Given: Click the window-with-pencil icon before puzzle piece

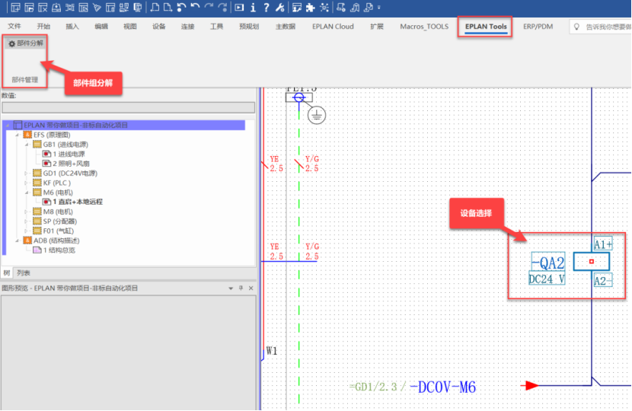Looking at the screenshot, I should (297, 8).
